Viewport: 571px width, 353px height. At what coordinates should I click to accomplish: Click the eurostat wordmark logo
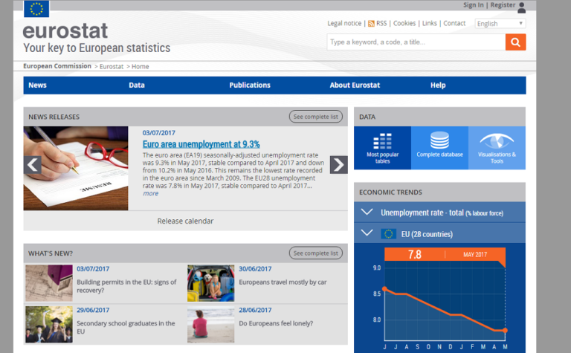tap(65, 31)
